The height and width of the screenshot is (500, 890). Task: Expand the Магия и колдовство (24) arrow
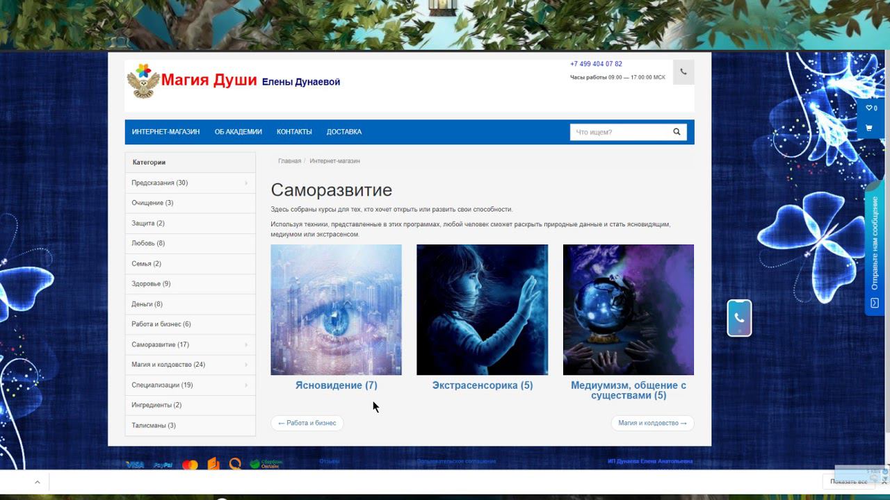(x=246, y=365)
